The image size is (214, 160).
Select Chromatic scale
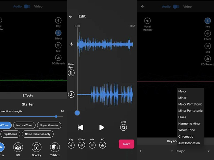pyautogui.click(x=190, y=137)
